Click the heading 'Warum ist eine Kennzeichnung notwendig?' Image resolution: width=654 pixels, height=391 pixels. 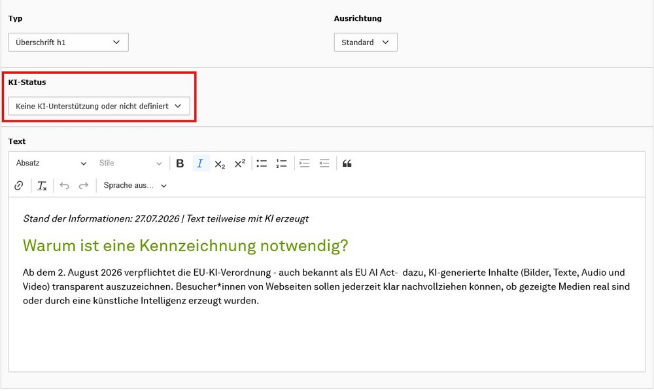click(185, 246)
